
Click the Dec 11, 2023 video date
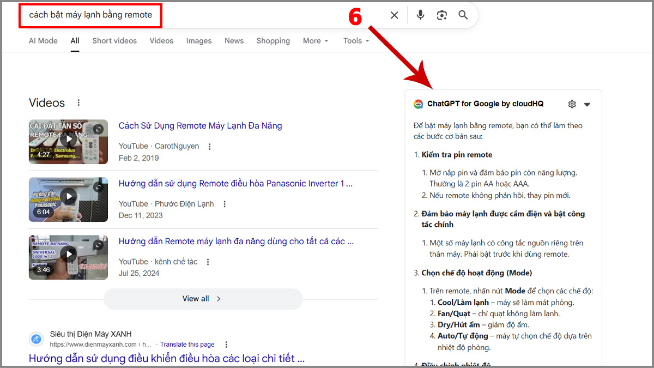click(141, 216)
